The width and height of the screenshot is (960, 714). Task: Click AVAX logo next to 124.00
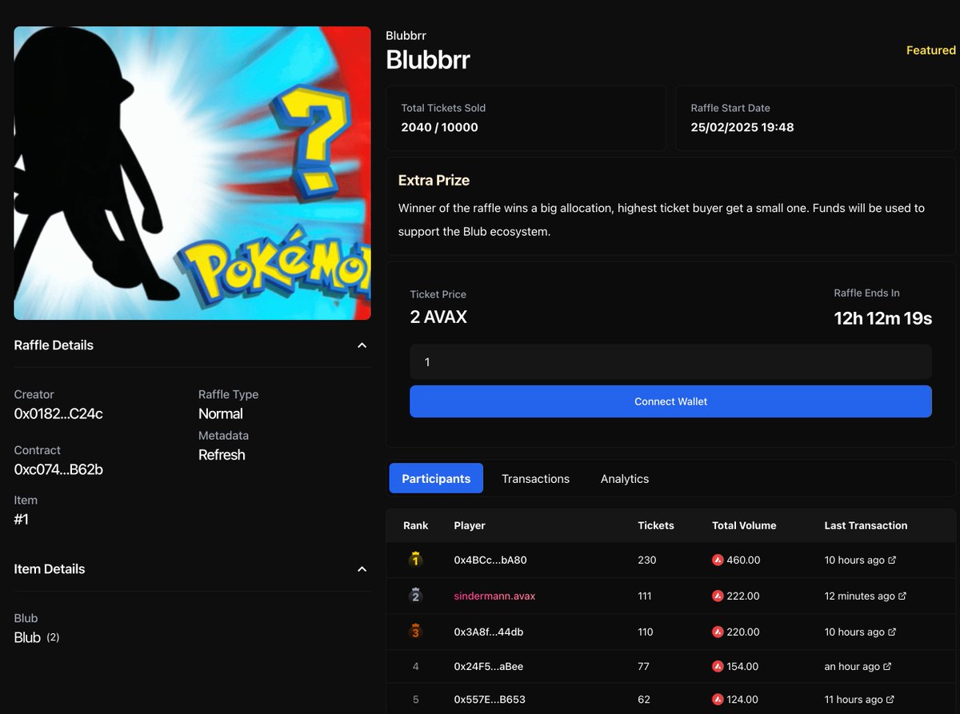(x=718, y=700)
